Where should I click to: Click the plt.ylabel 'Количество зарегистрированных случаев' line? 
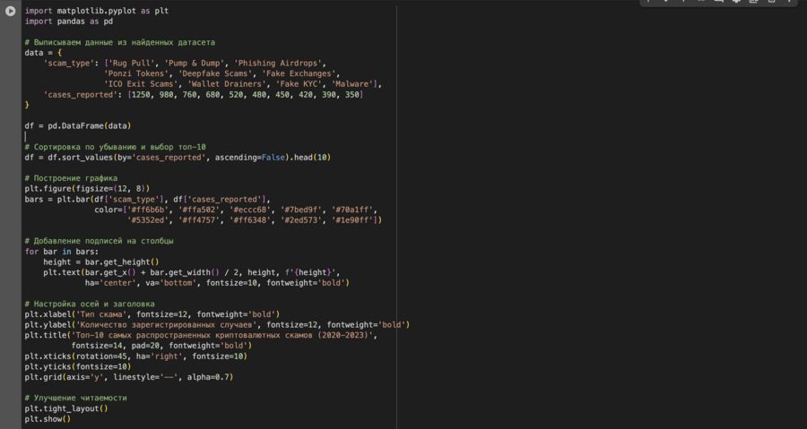click(217, 325)
